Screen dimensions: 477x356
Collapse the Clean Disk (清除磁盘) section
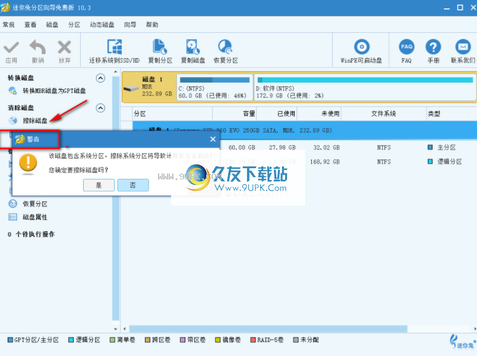tap(100, 108)
